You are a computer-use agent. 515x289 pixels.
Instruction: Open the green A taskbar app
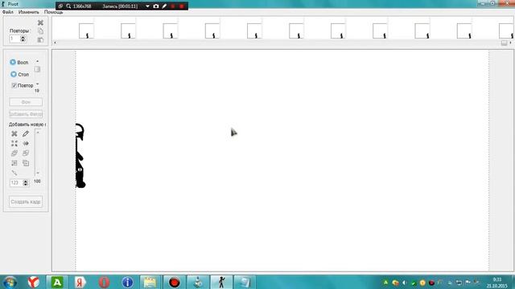tap(57, 282)
